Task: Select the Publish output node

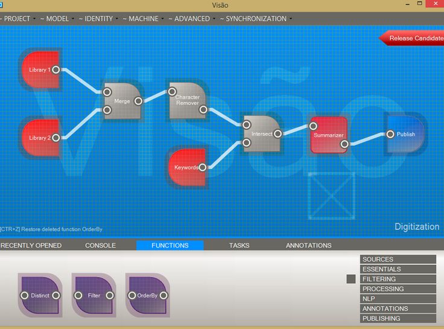Action: click(405, 134)
